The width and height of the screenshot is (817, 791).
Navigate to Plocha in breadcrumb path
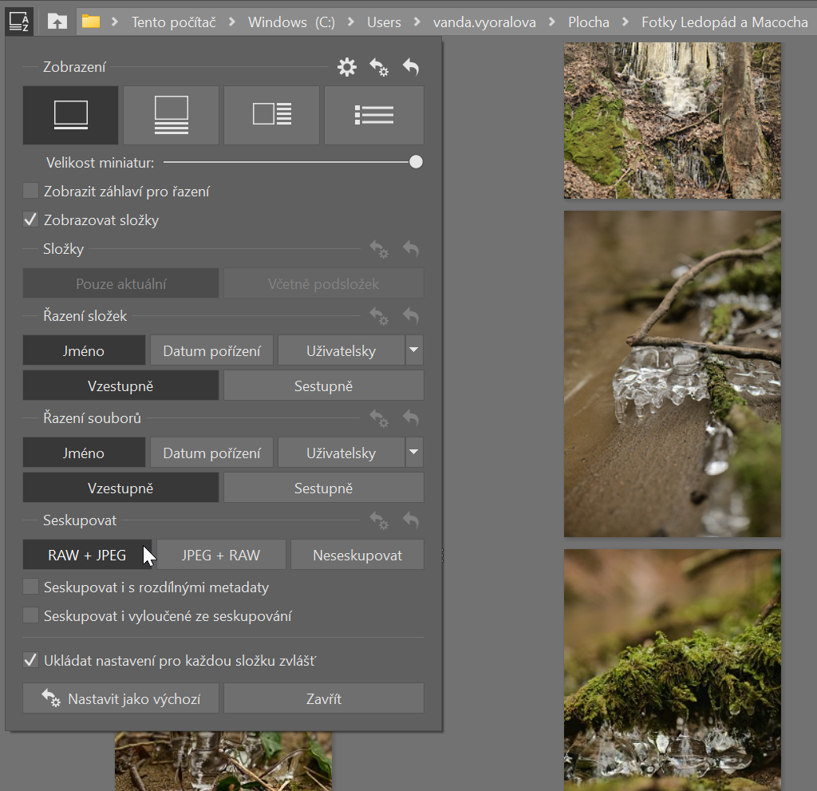(589, 22)
